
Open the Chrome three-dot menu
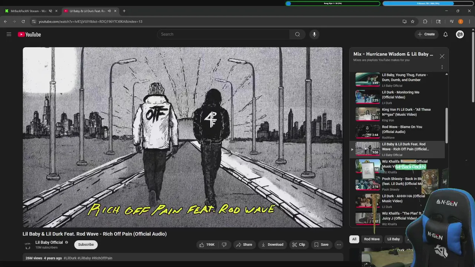469,22
